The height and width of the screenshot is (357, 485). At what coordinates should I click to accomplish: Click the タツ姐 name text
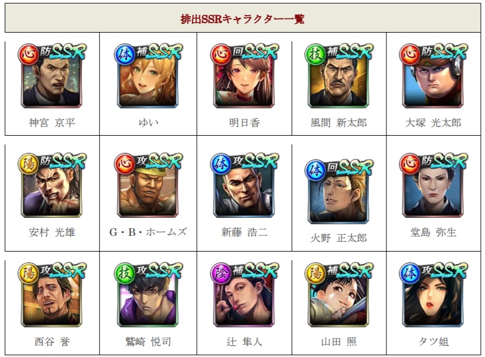click(x=433, y=341)
